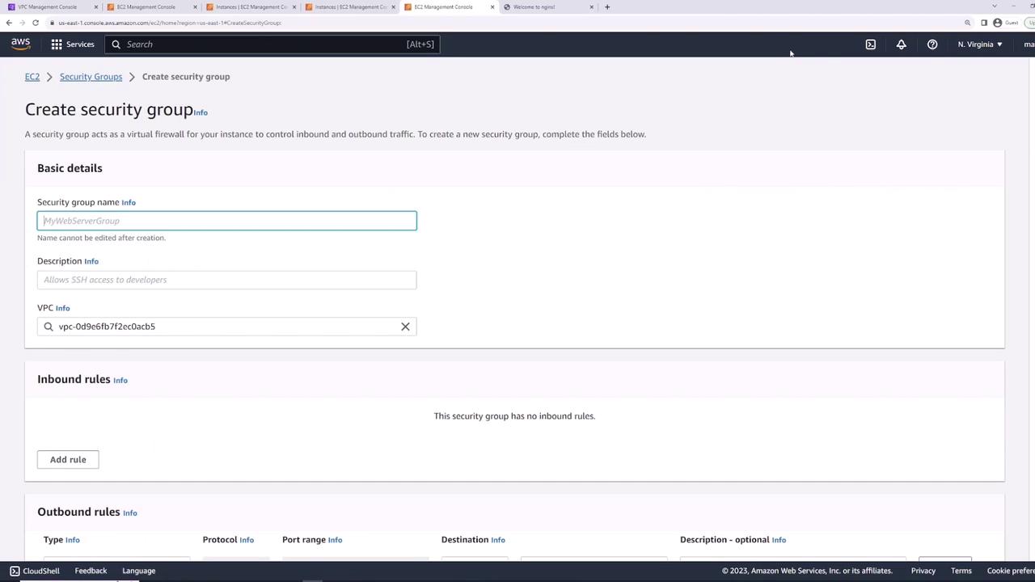Open Info link for Description field
1035x582 pixels.
[x=91, y=262]
